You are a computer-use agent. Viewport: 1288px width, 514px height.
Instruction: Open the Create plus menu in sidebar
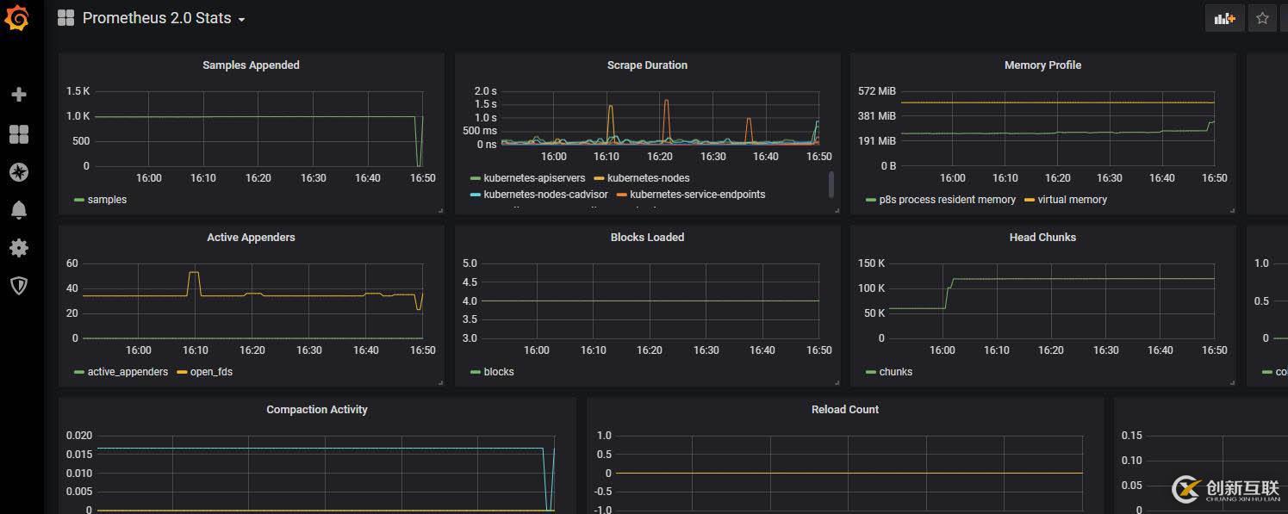19,95
